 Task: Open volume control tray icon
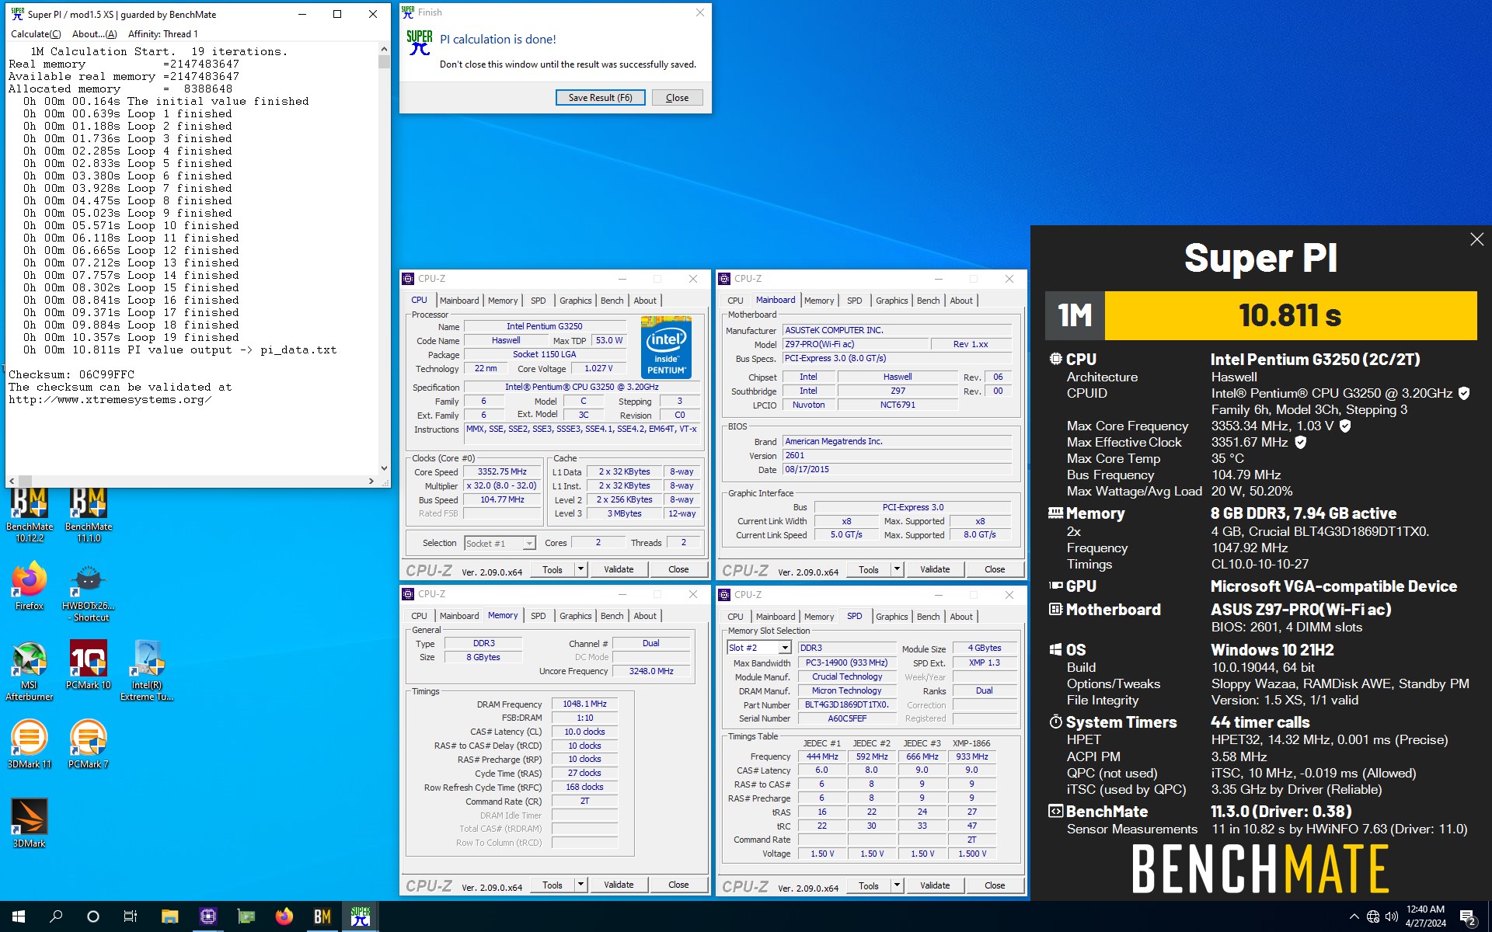[x=1391, y=916]
